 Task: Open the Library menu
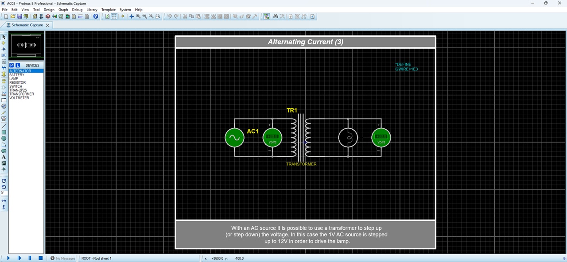click(92, 9)
